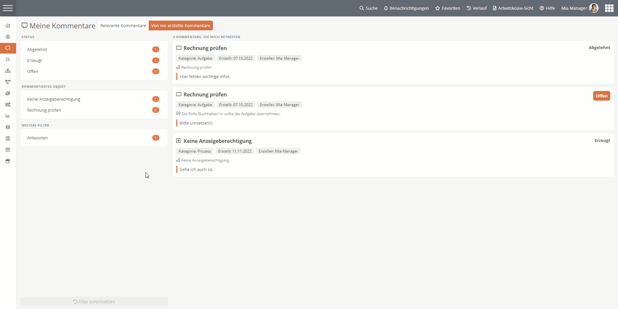This screenshot has width=618, height=309.
Task: Open the task checklist sidebar icon
Action: (x=8, y=59)
